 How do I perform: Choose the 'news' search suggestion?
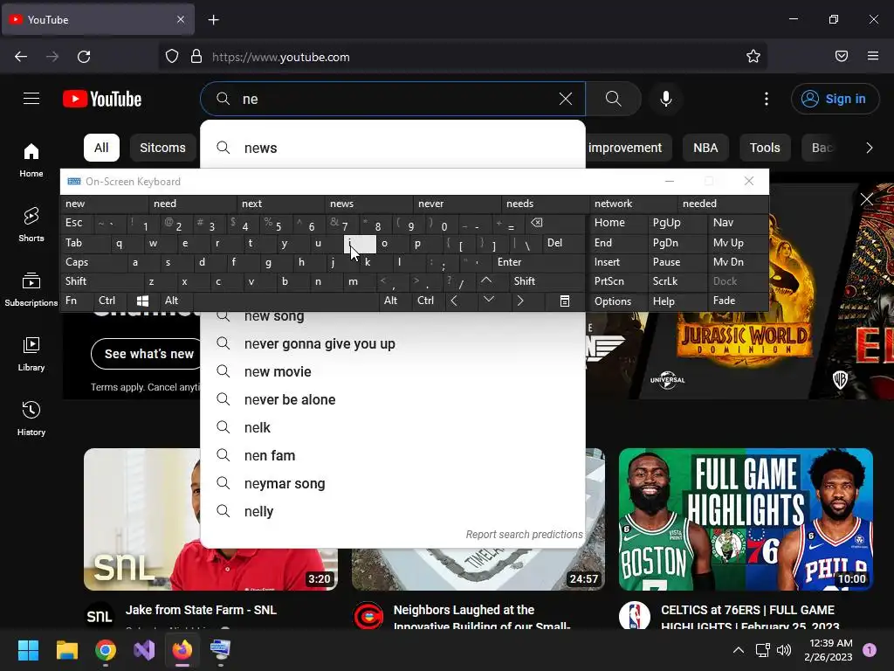[393, 148]
